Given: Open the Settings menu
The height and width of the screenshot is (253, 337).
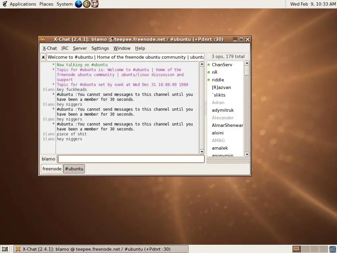Looking at the screenshot, I should [100, 48].
